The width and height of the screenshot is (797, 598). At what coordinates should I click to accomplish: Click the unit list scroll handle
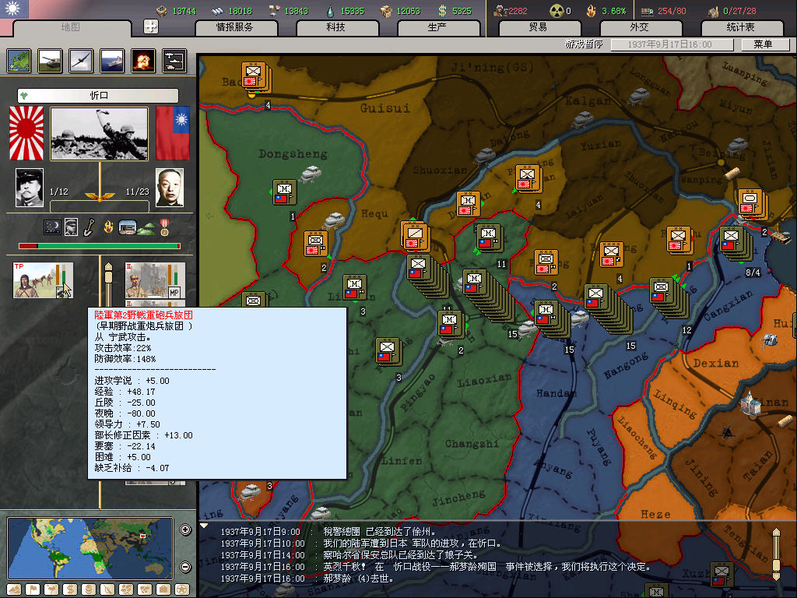coord(108,275)
